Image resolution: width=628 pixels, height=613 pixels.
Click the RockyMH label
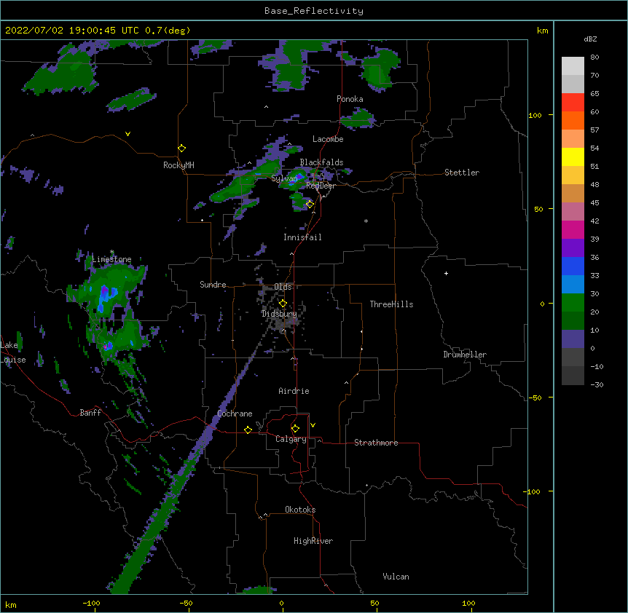[x=178, y=165]
